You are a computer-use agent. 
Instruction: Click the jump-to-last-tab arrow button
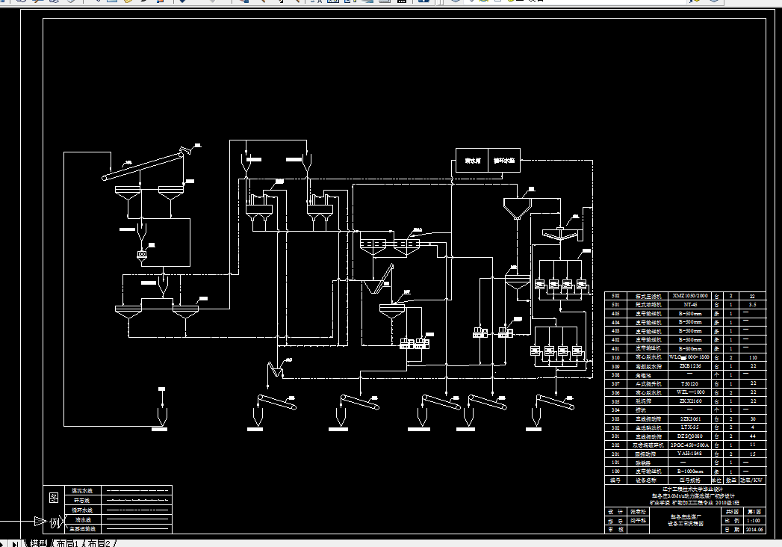[16, 543]
